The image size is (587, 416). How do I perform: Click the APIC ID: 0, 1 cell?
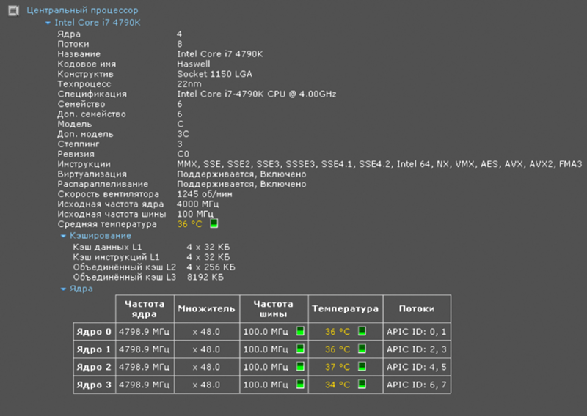click(417, 332)
